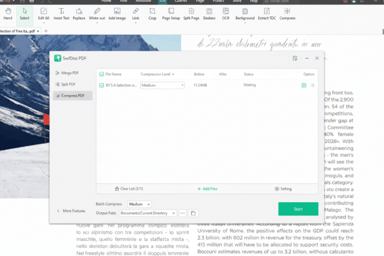Viewport: 384px width, 256px height.
Task: Remove the file with the row delete icon
Action: point(312,85)
